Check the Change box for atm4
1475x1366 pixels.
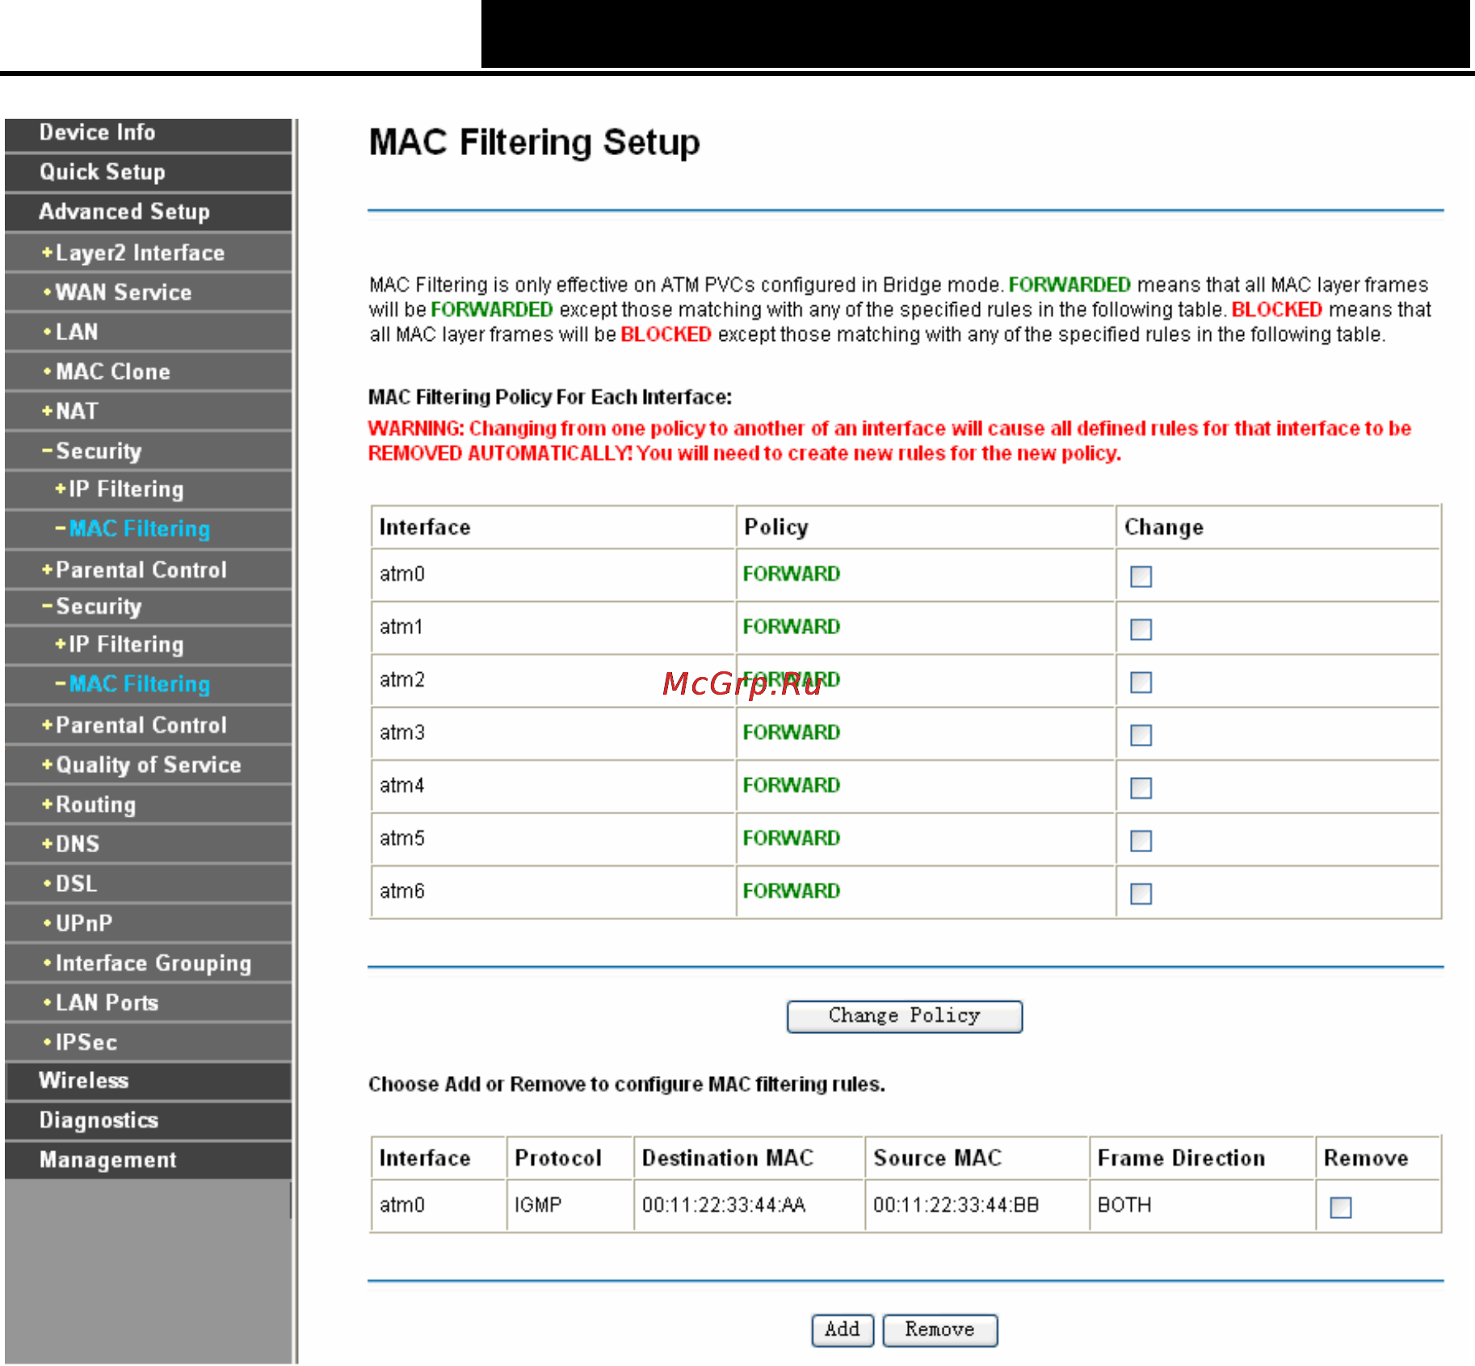click(1141, 788)
